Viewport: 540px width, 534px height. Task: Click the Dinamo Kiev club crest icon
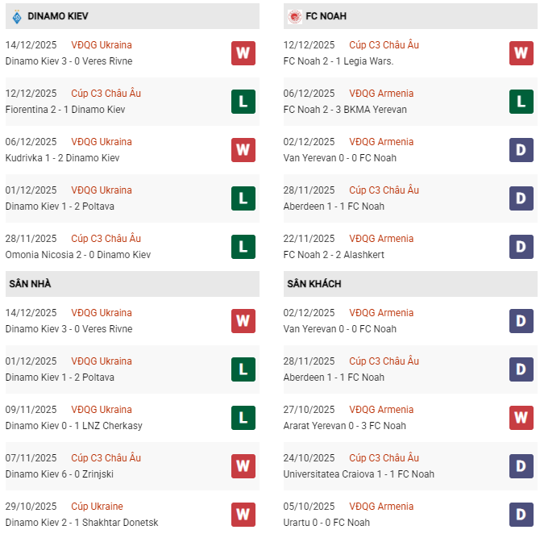click(x=15, y=16)
